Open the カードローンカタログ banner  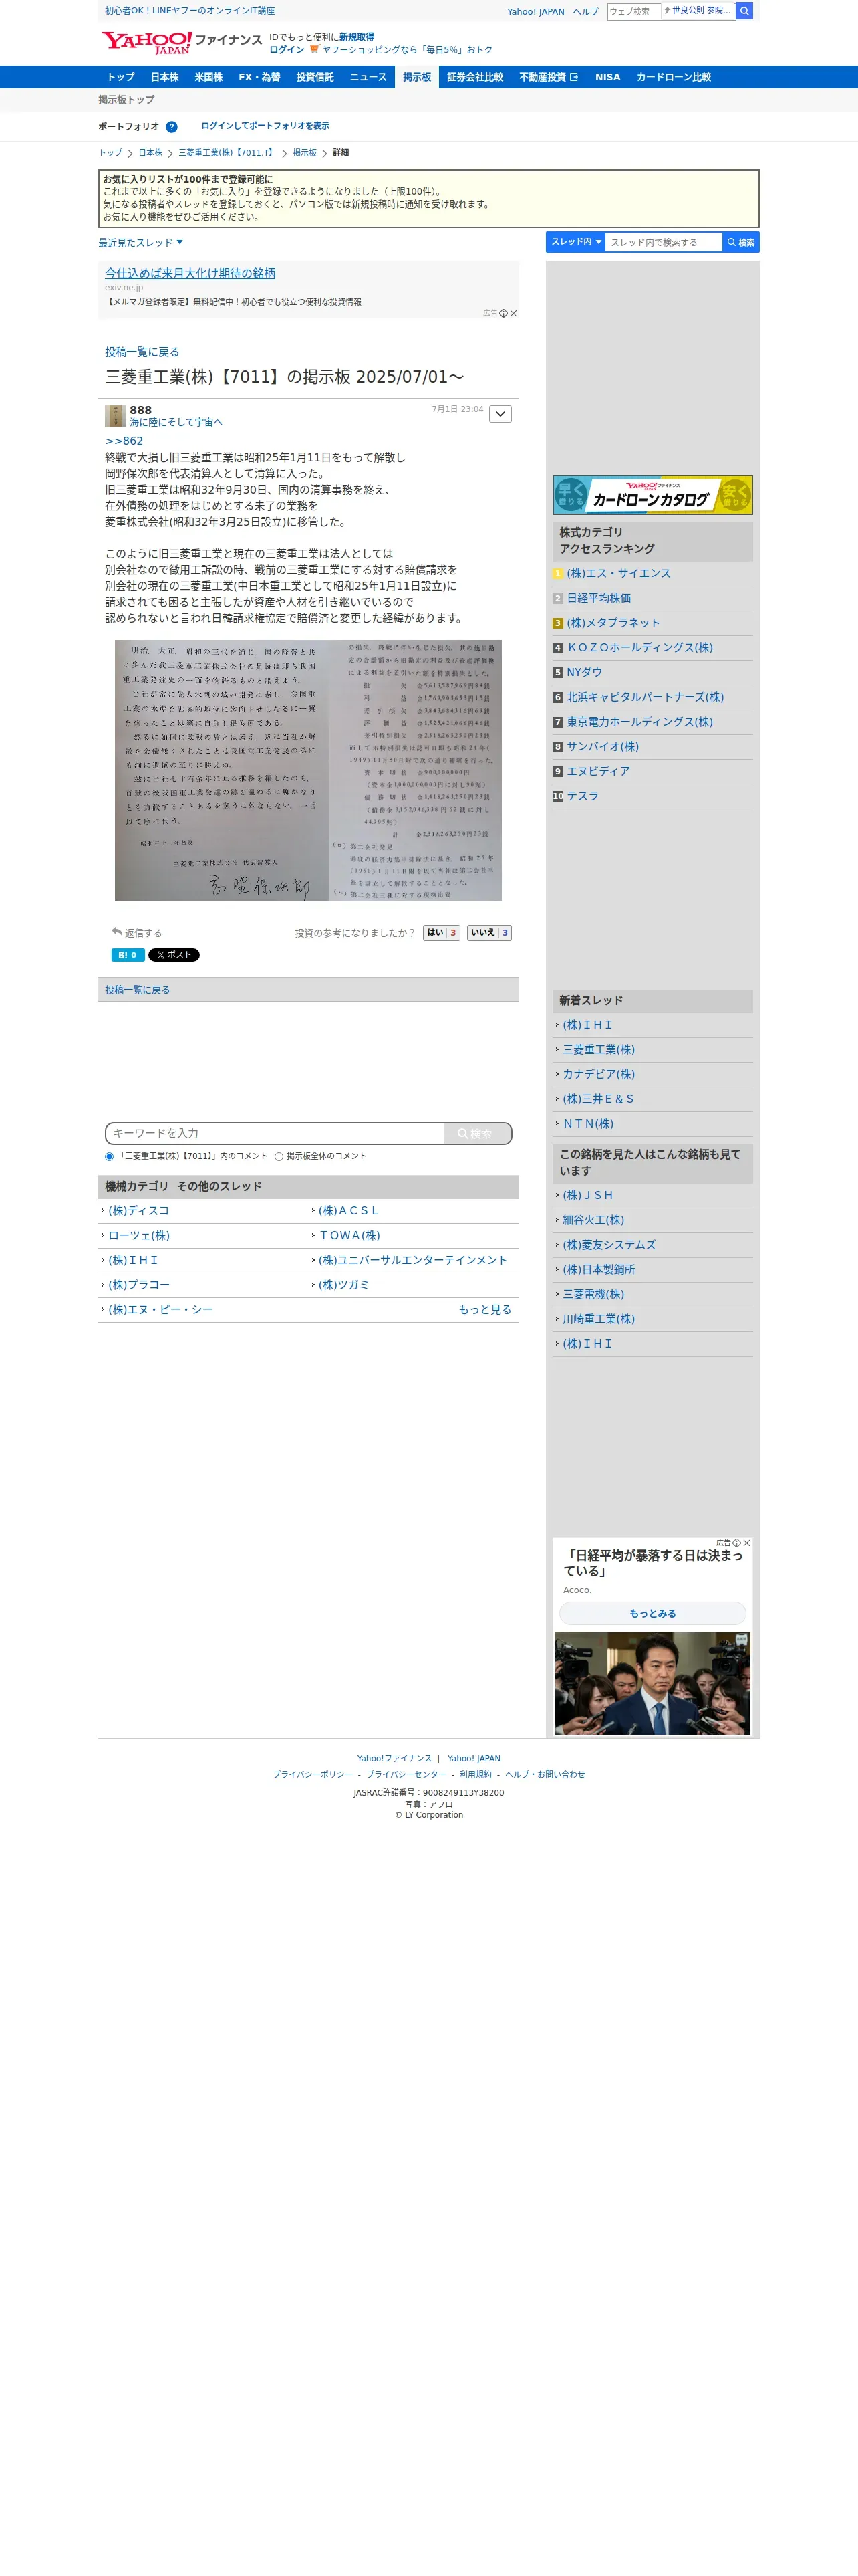652,495
